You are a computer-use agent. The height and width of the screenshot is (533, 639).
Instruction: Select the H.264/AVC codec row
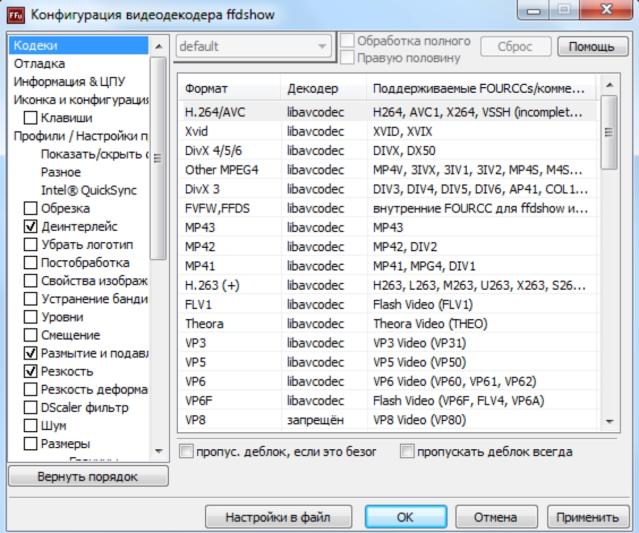click(x=388, y=112)
